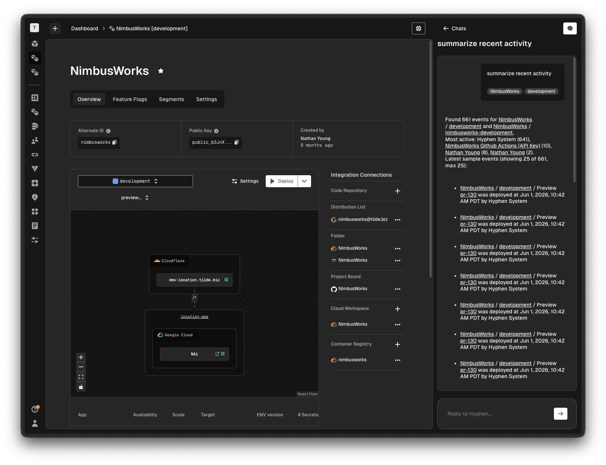Toggle the canvas interactivity lock
The height and width of the screenshot is (465, 606).
click(x=81, y=387)
